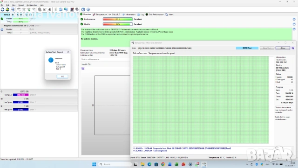
Task: Click the document report icon in the toolbar
Action: point(56,9)
